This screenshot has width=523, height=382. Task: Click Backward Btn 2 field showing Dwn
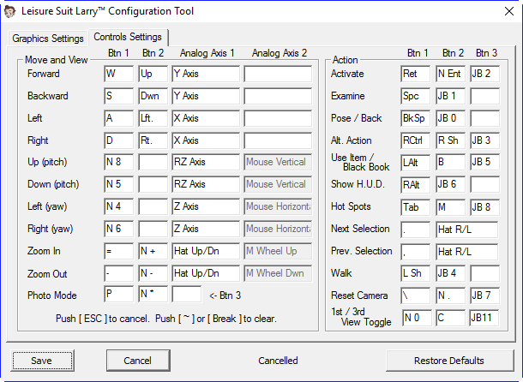coord(153,96)
